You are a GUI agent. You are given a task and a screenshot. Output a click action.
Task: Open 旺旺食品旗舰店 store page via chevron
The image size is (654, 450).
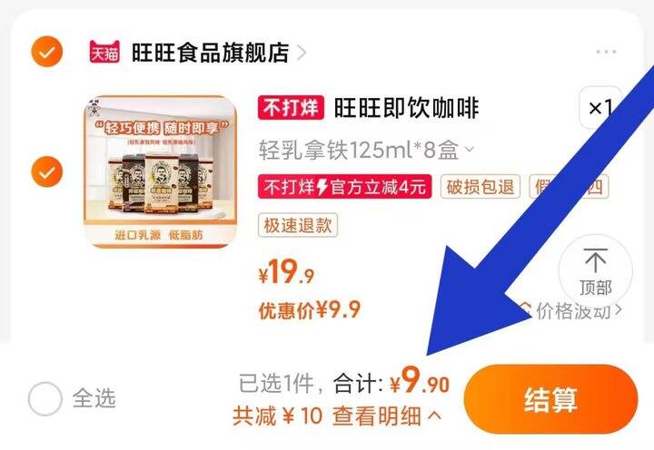(302, 53)
